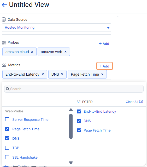The width and height of the screenshot is (147, 167).
Task: Deselect DNS in the Selected panel
Action: pyautogui.click(x=79, y=121)
